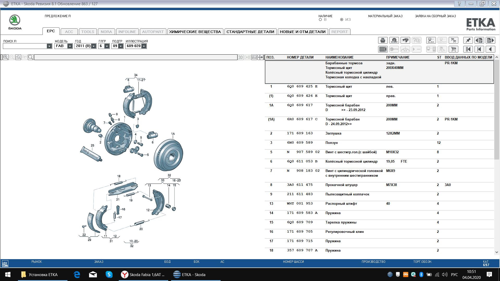Click the zoom-in magnifier above the illustration
This screenshot has width=500, height=281.
coord(5,57)
